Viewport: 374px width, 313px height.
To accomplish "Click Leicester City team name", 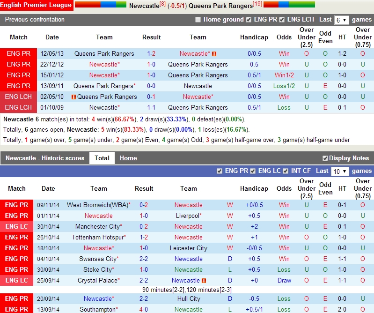I will coord(189,248).
